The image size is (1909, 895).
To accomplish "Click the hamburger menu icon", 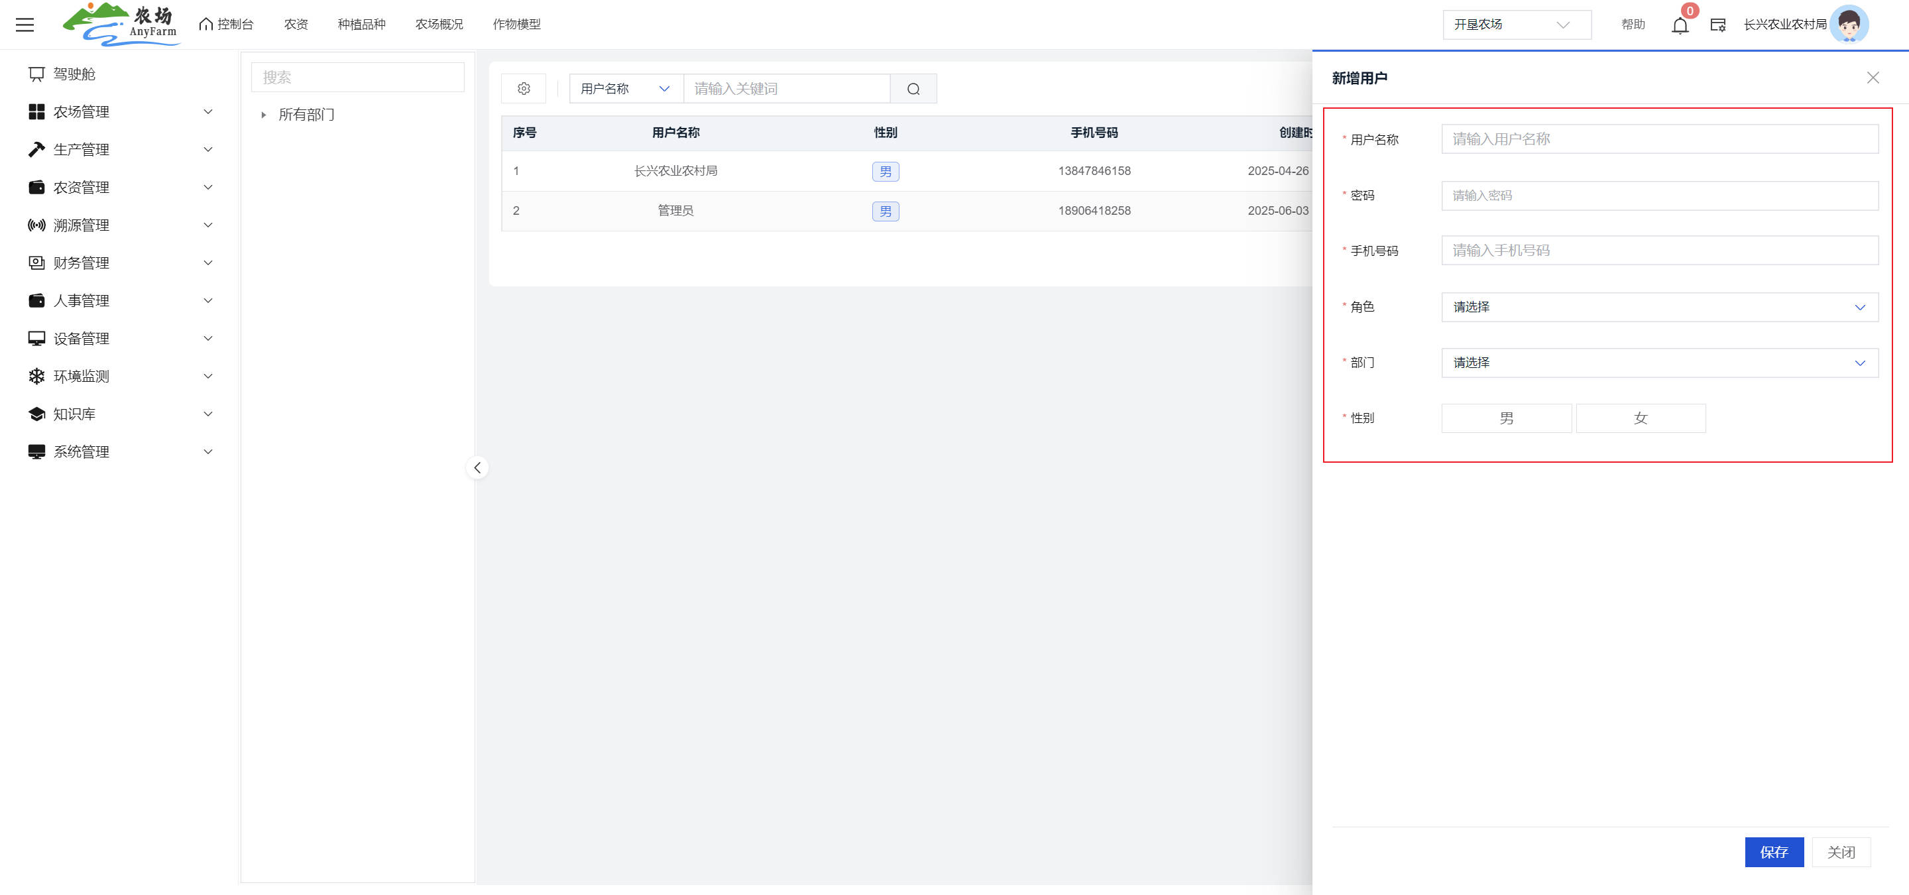I will (x=25, y=25).
